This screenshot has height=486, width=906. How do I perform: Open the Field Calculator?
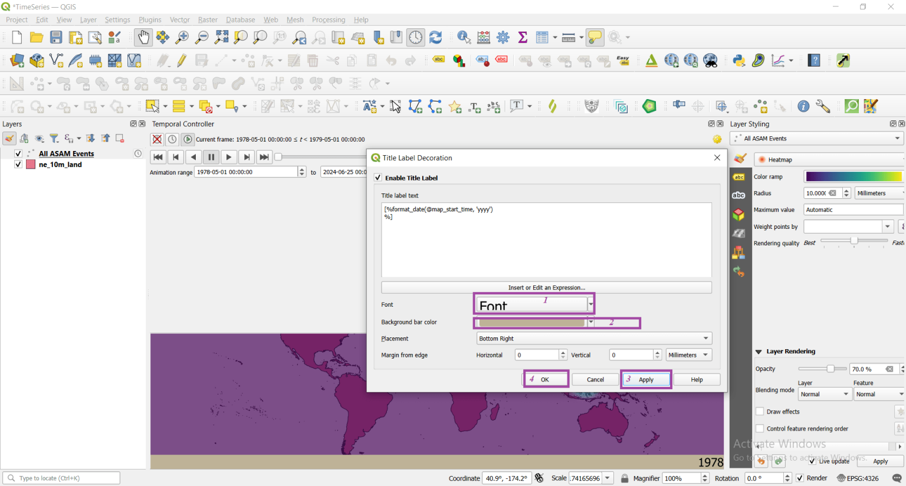[484, 37]
